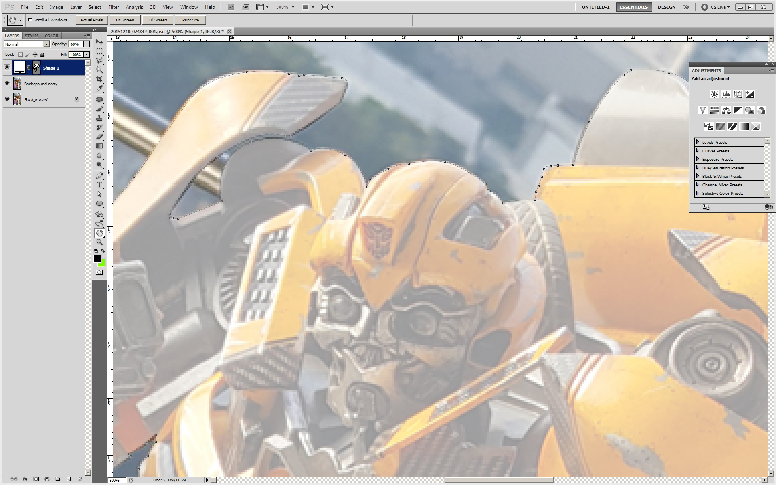Open the Analysis menu
The image size is (776, 485).
click(x=134, y=7)
